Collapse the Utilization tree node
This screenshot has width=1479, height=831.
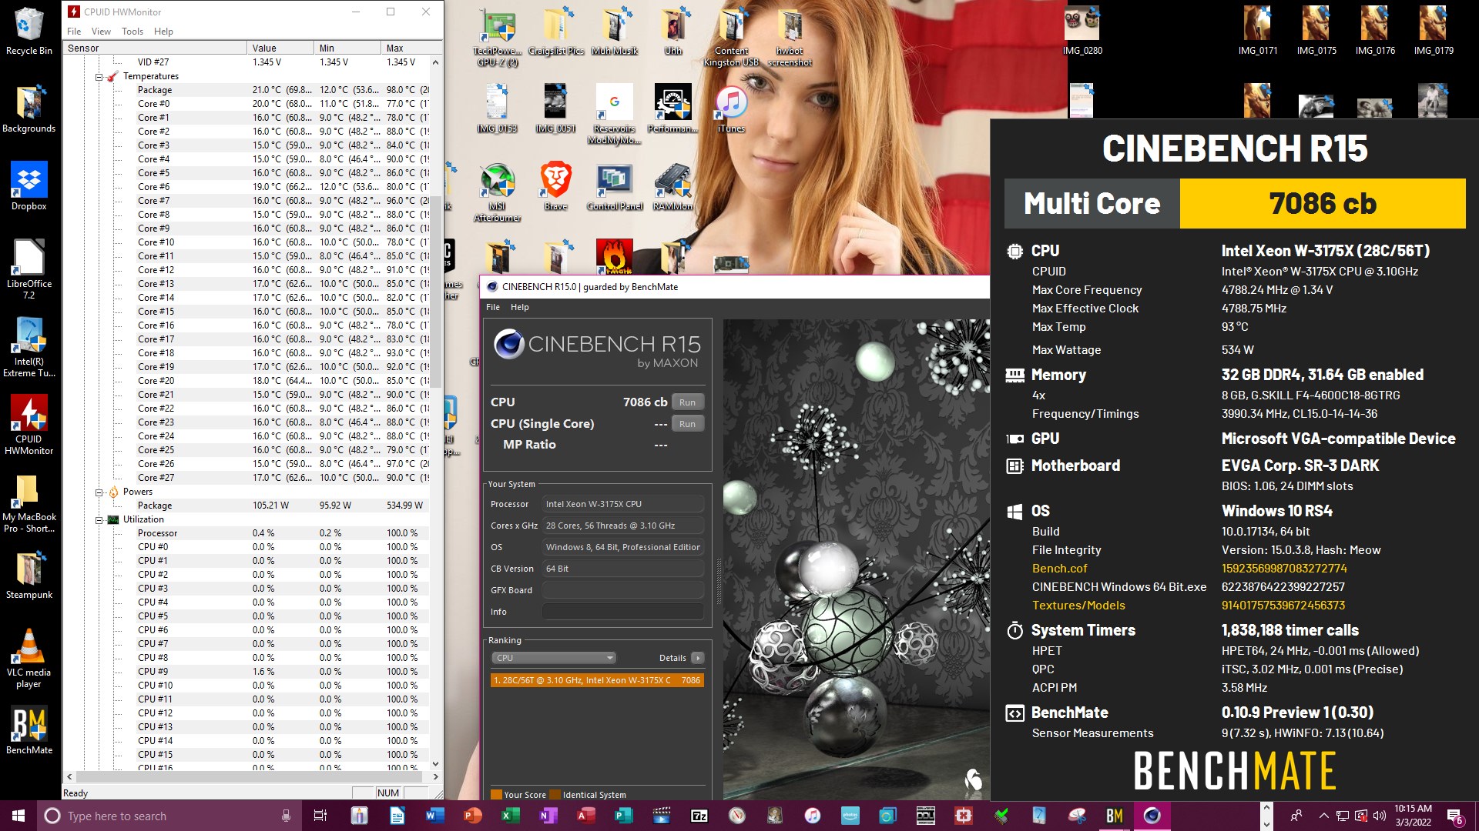point(99,520)
